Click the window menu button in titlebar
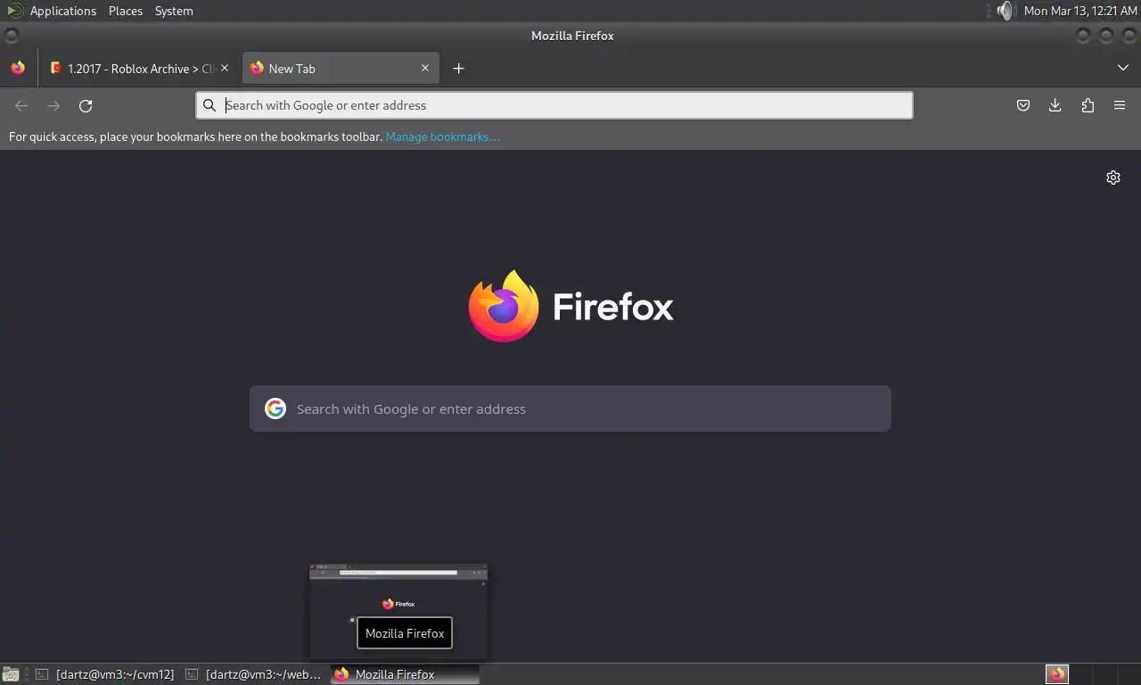Image resolution: width=1141 pixels, height=685 pixels. (x=11, y=36)
